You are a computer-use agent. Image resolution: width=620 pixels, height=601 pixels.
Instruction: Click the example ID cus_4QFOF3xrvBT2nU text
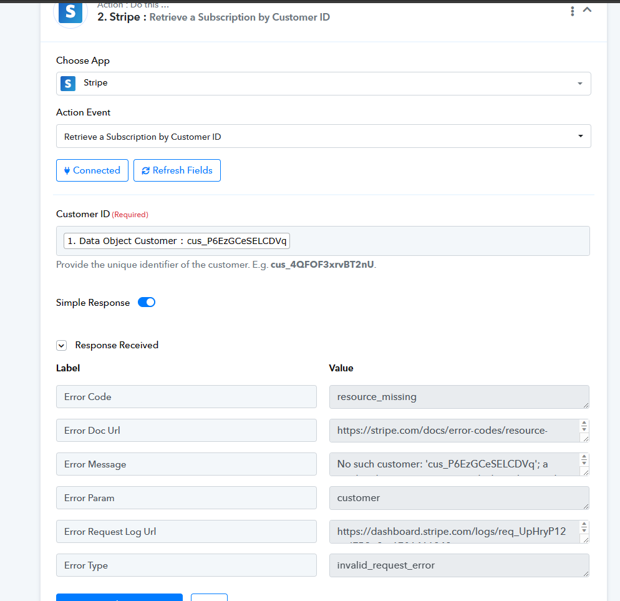(x=322, y=265)
